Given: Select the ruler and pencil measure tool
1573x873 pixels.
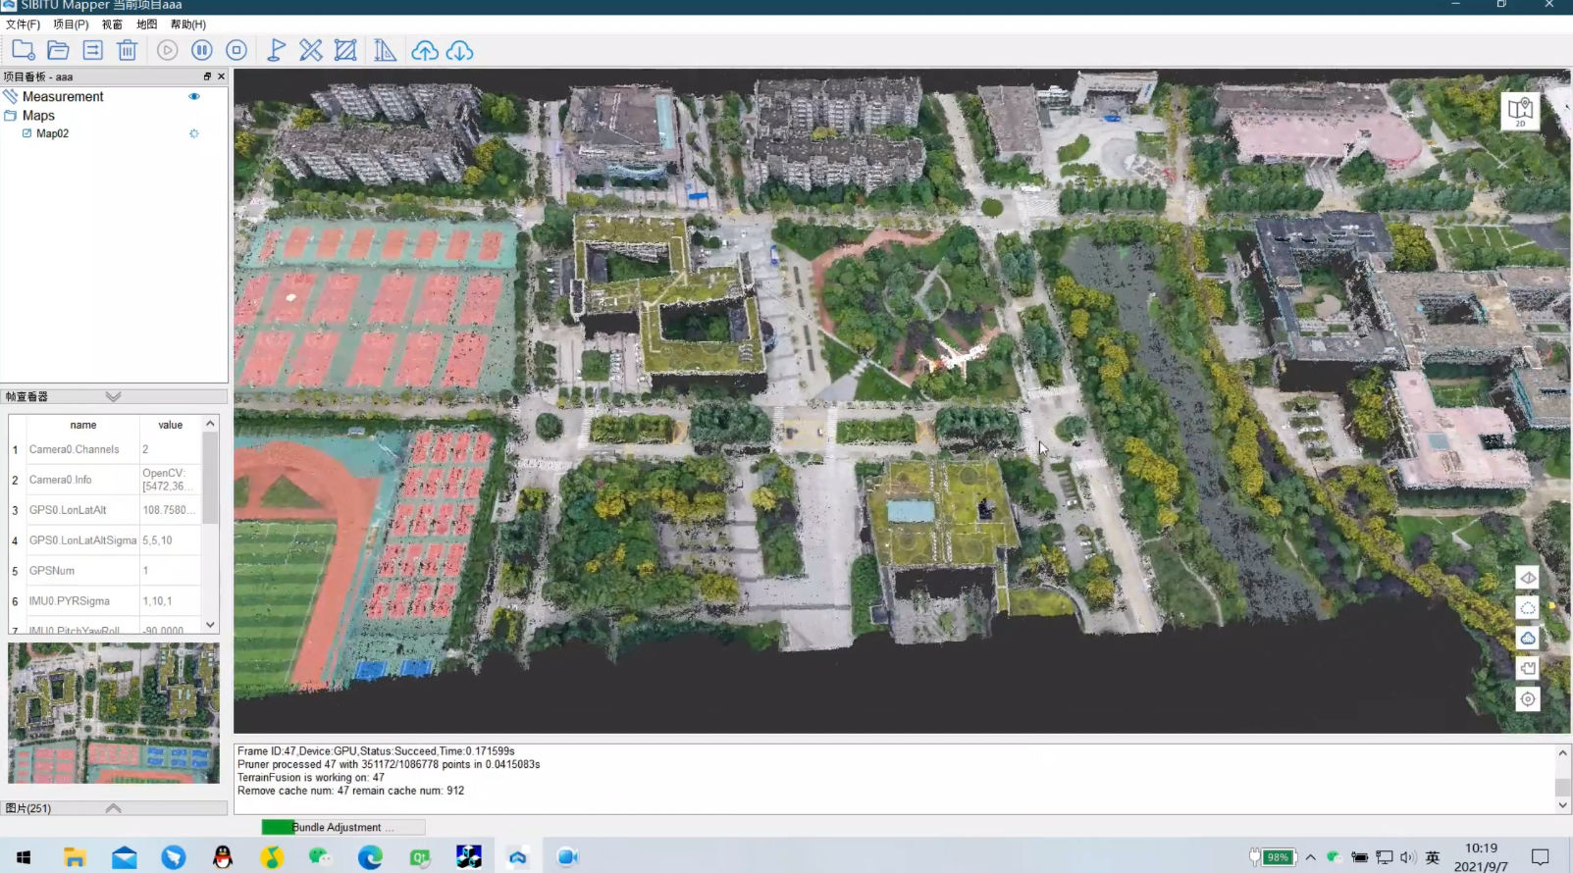Looking at the screenshot, I should click(311, 50).
